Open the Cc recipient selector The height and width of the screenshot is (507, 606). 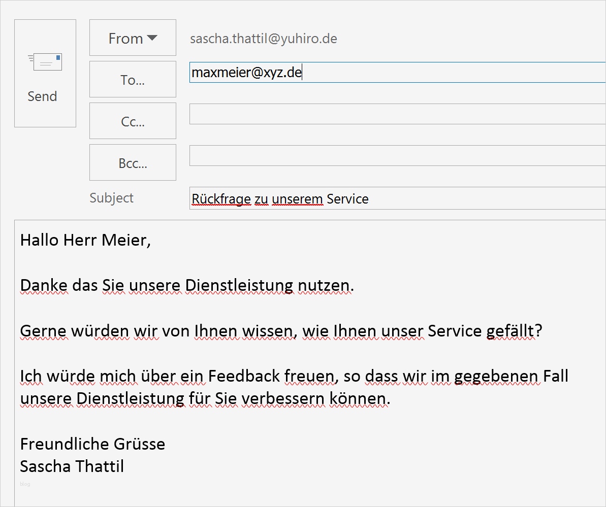132,121
